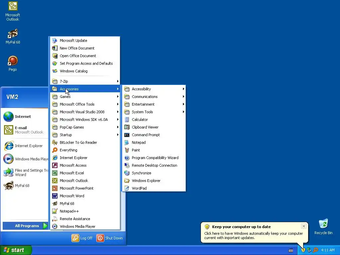This screenshot has width=340, height=255.
Task: Open Calculator from the Accessories menu
Action: 154,120
